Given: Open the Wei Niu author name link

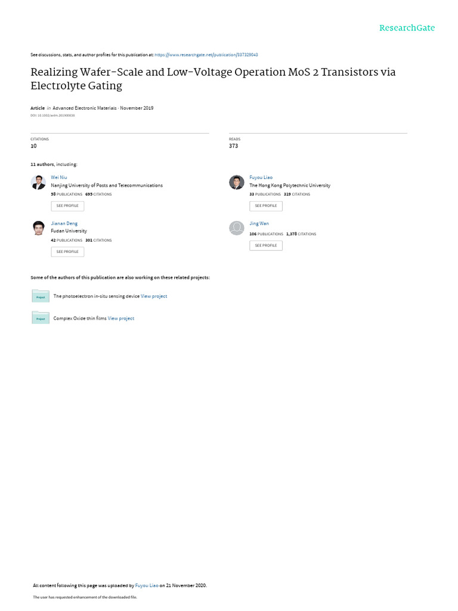Looking at the screenshot, I should coord(59,177).
